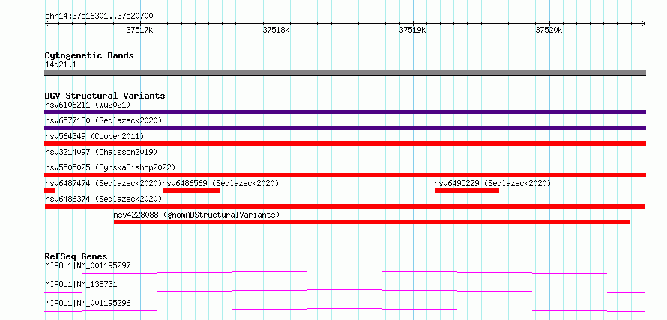Select the gray 14q21.1 cytogenetic band bar

click(345, 73)
